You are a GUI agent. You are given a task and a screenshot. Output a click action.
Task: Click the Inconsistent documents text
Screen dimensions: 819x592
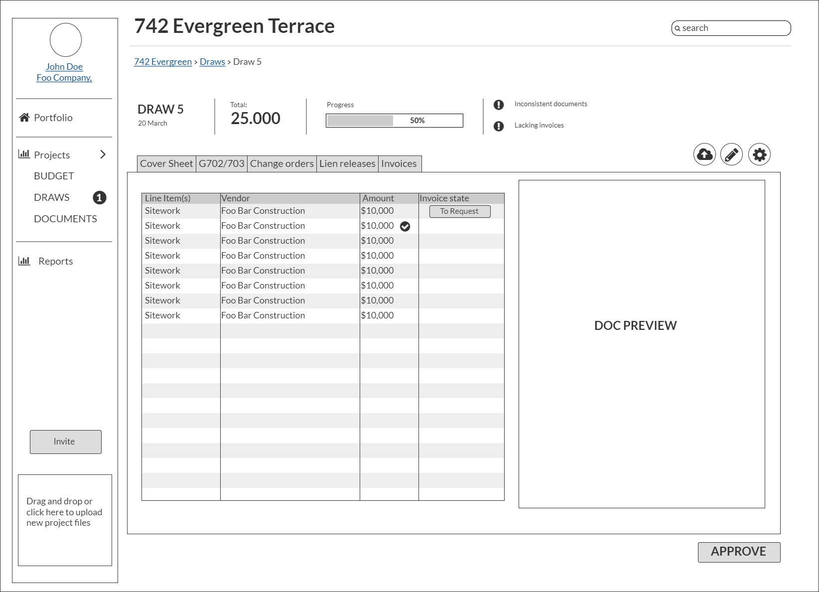pos(551,104)
